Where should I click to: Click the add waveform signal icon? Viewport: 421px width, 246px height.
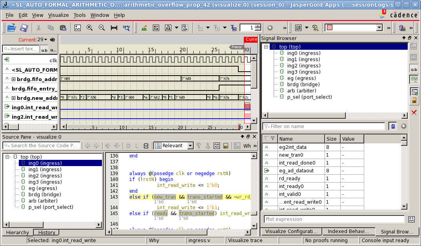coord(78,28)
